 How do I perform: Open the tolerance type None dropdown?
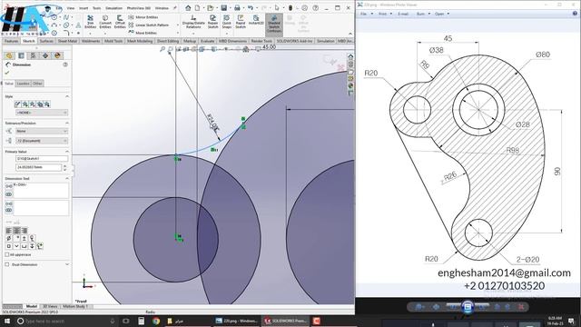(x=42, y=131)
